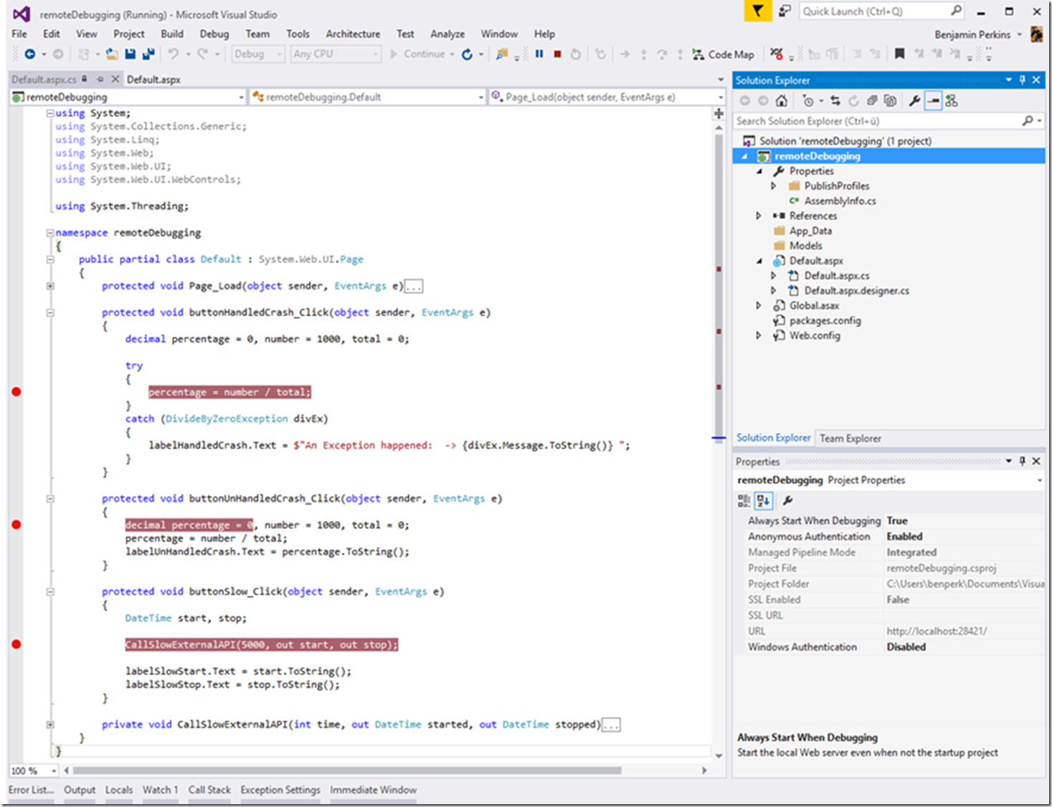Open the Call Stack tab

209,790
